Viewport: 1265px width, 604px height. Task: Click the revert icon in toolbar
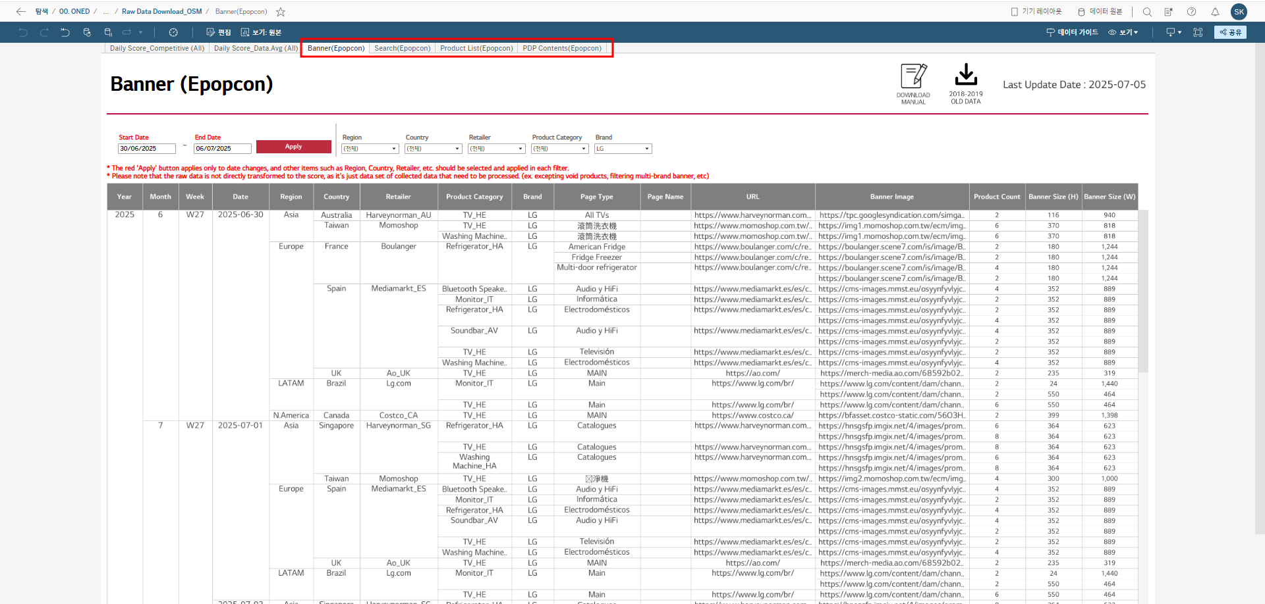(x=65, y=32)
